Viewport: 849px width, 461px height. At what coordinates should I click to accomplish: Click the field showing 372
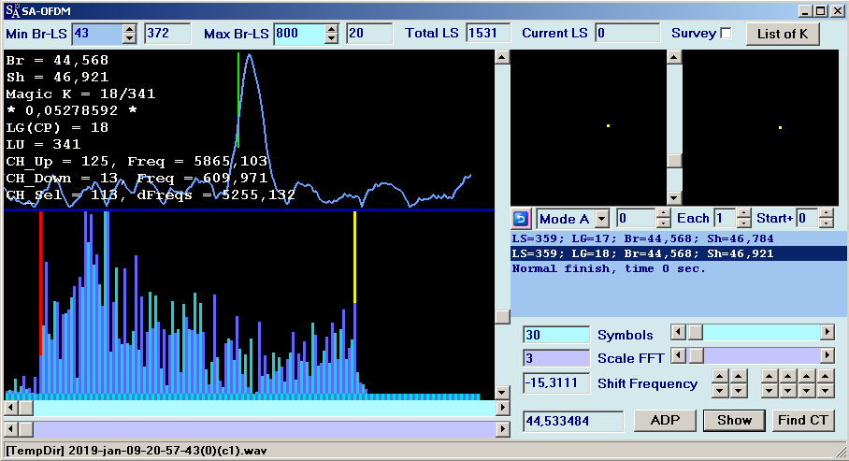tap(168, 34)
